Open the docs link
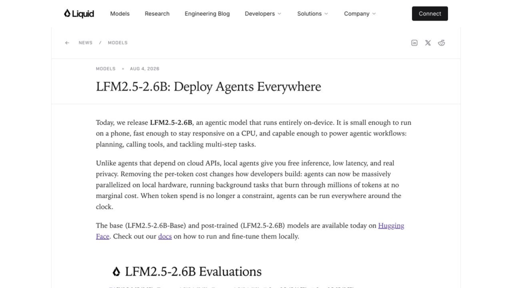Viewport: 512px width, 288px height. tap(165, 236)
